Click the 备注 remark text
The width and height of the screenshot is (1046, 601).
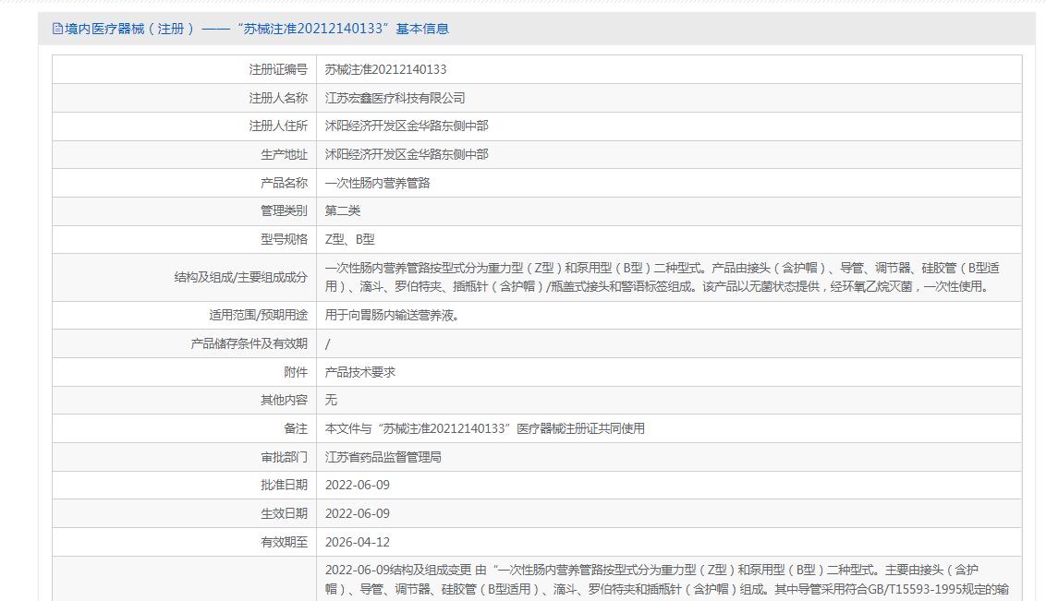tap(485, 429)
